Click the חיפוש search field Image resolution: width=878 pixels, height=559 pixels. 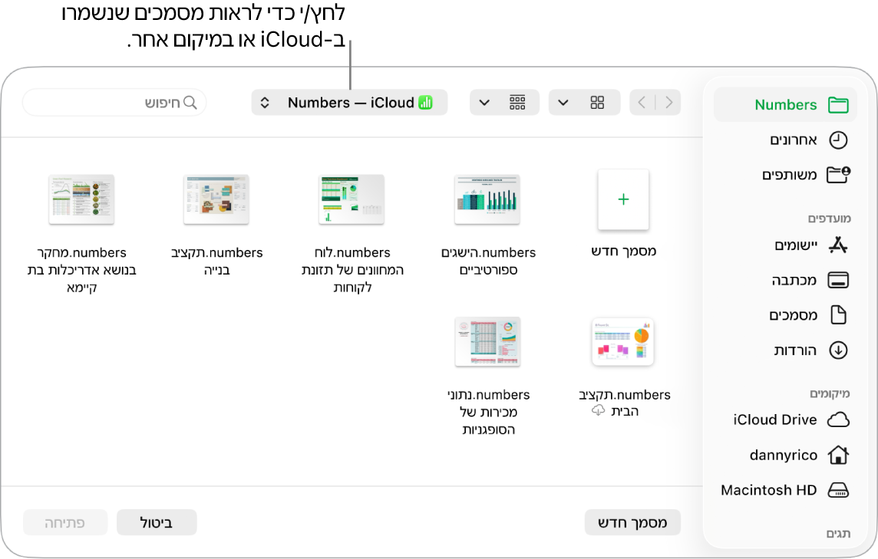114,103
